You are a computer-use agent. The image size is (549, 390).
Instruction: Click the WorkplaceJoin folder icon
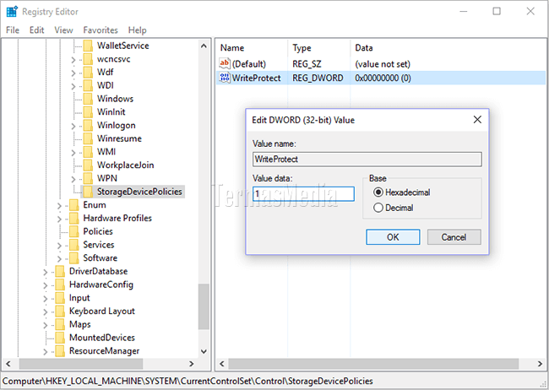pyautogui.click(x=88, y=165)
